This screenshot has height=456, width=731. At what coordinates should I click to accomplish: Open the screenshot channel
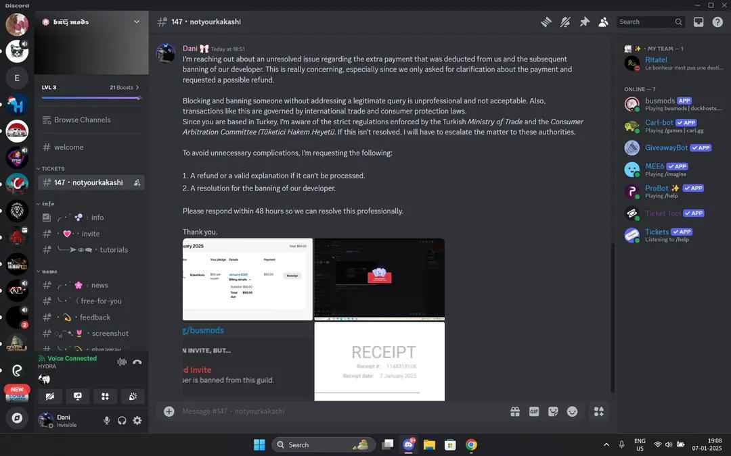click(91, 334)
